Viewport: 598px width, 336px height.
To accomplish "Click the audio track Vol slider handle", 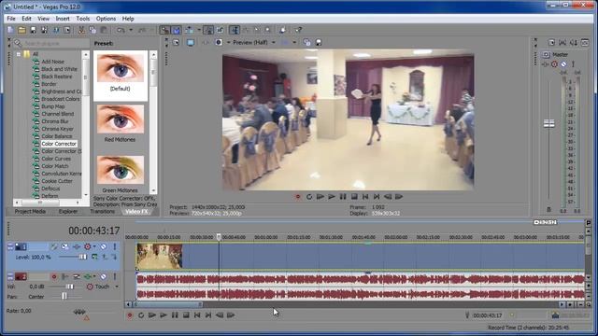I will click(69, 287).
